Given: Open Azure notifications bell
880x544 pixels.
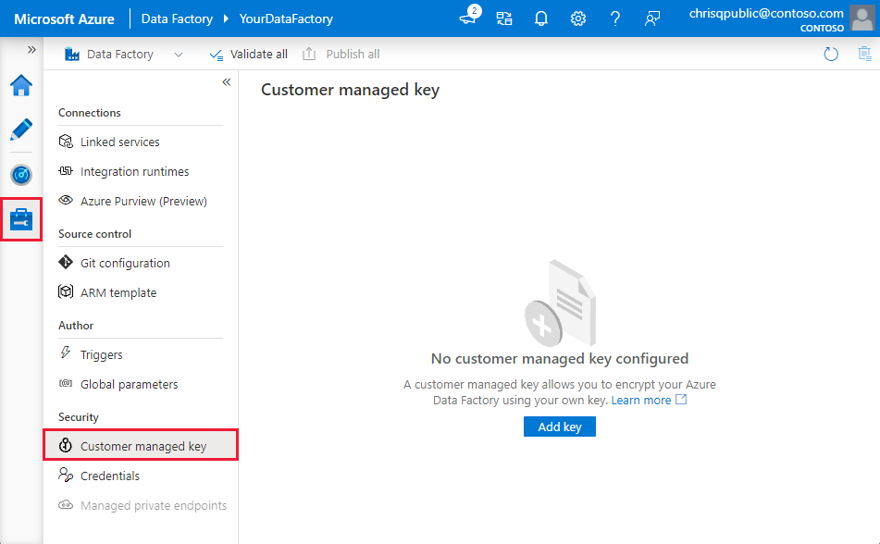Looking at the screenshot, I should 540,19.
